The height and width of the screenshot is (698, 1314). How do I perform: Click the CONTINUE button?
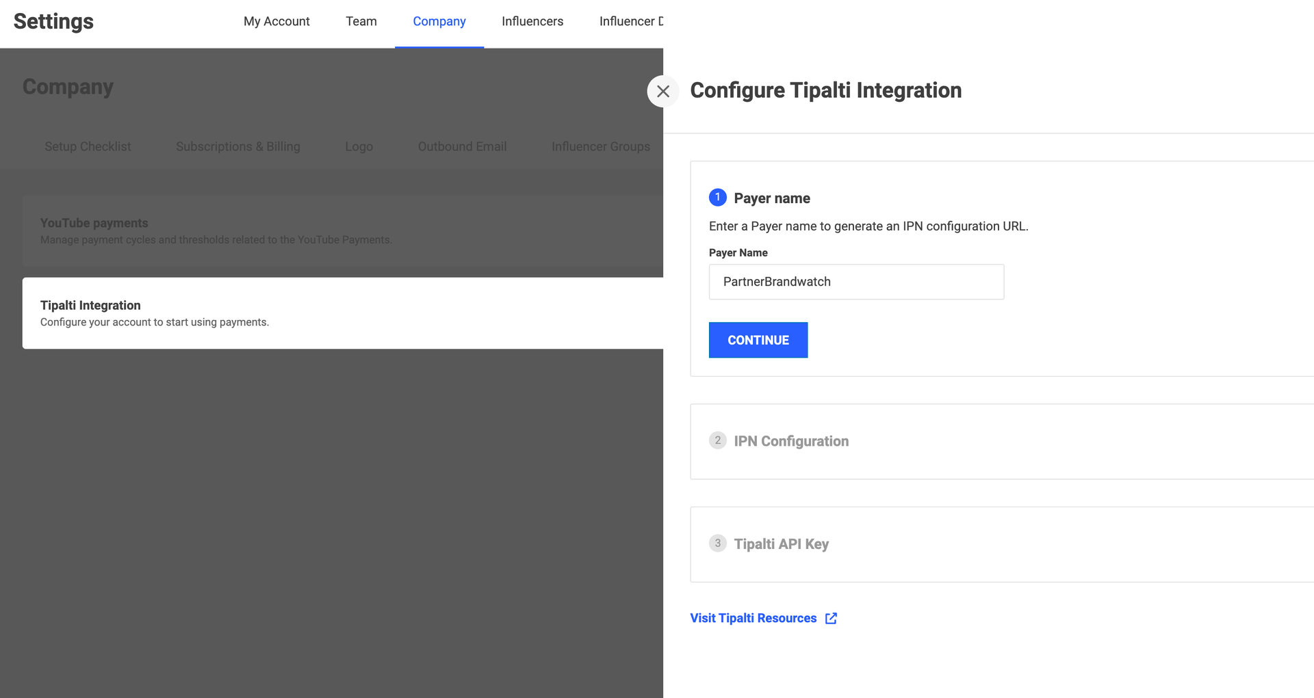758,340
